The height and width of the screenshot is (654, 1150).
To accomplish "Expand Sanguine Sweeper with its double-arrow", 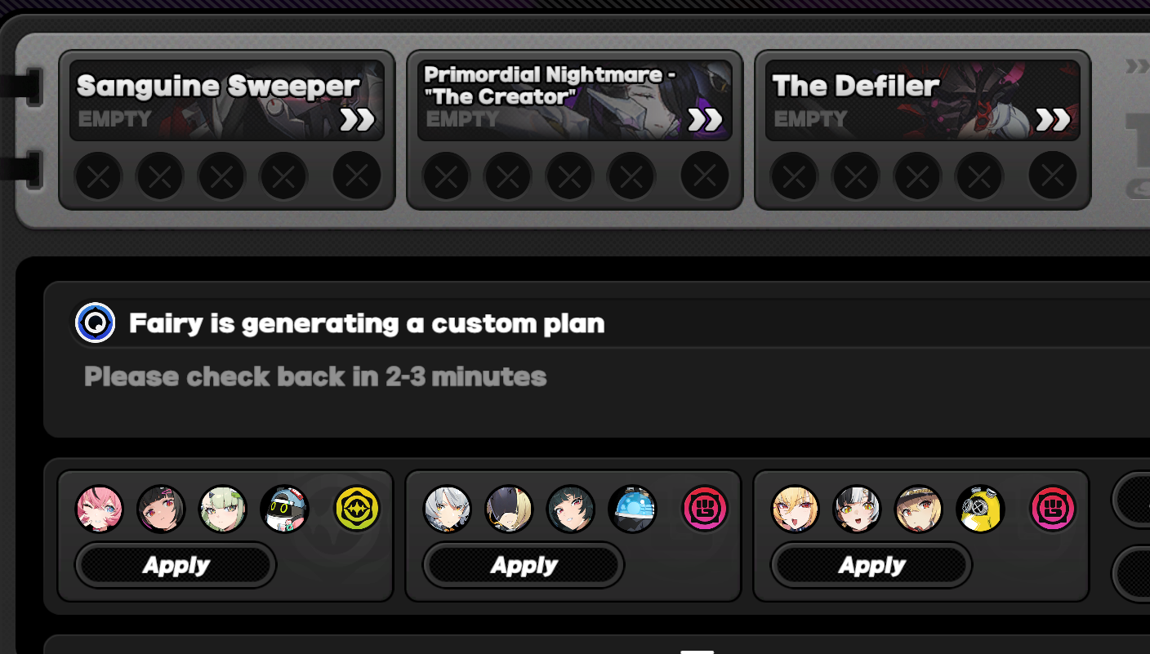I will click(357, 120).
